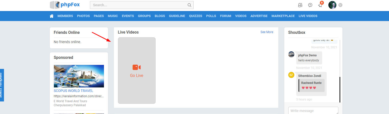The height and width of the screenshot is (114, 389).
Task: Click the keralainformation.com URL text
Action: pyautogui.click(x=79, y=96)
